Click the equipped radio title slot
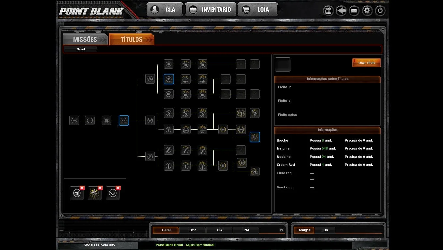The width and height of the screenshot is (443, 250). pos(77,193)
